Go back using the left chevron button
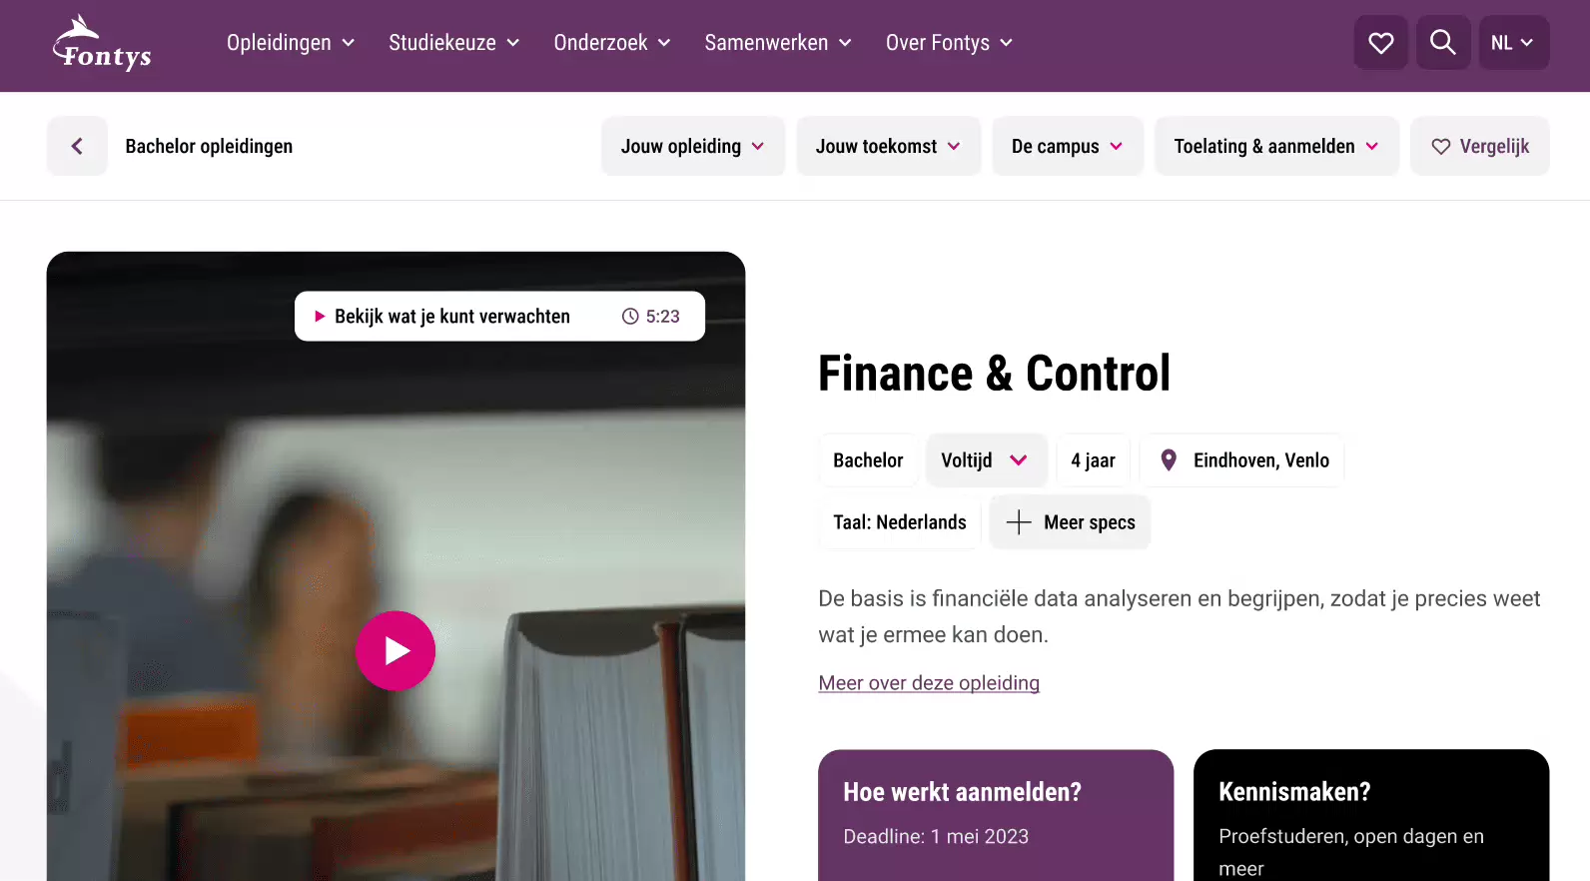This screenshot has height=881, width=1590. pos(77,146)
